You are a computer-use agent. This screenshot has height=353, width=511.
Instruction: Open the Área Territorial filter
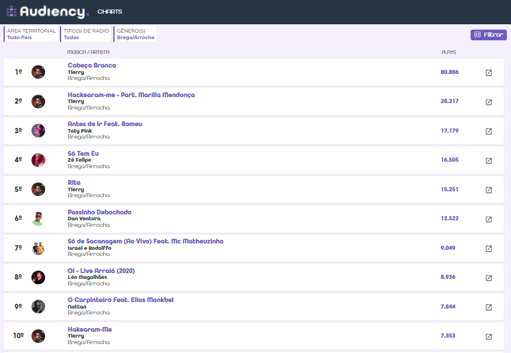coord(31,34)
